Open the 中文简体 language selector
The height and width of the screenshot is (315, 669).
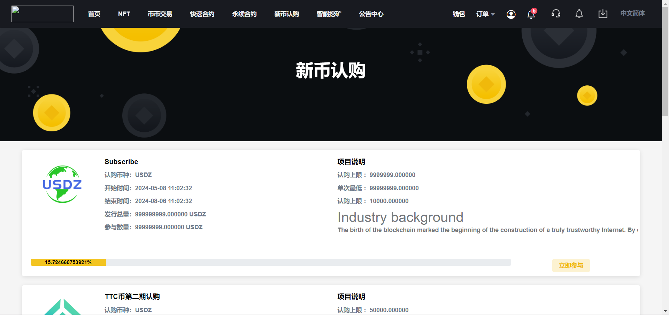click(x=632, y=14)
